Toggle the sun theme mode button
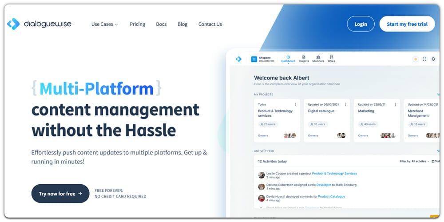This screenshot has height=222, width=444. tap(416, 59)
